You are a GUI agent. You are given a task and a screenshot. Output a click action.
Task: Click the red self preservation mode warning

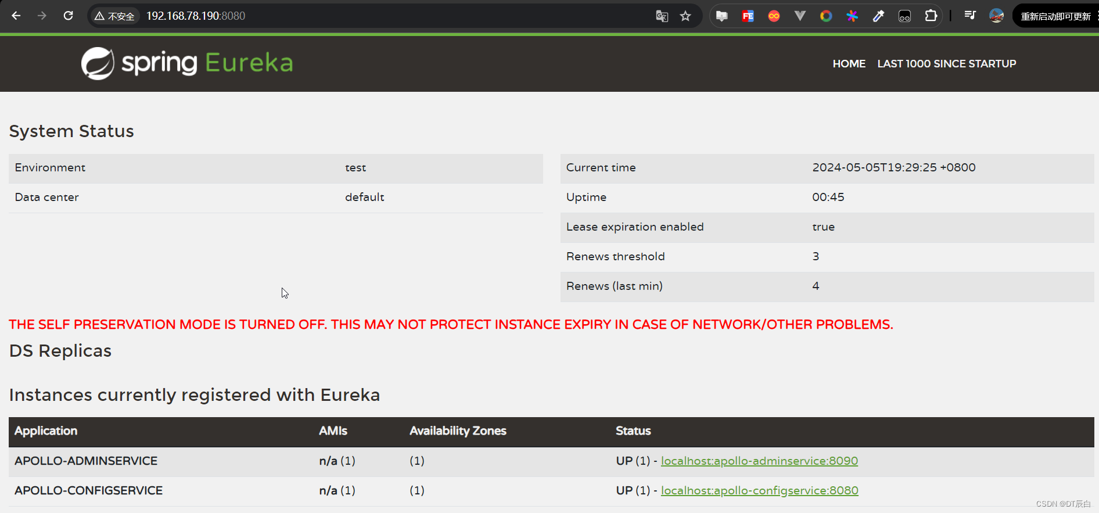451,324
